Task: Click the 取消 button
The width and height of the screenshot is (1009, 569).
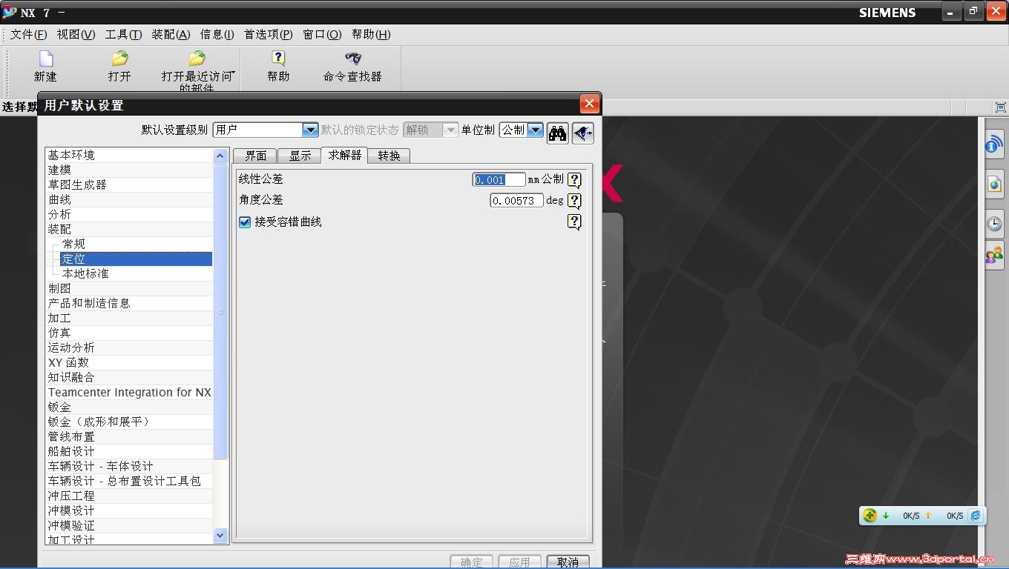Action: pyautogui.click(x=568, y=562)
